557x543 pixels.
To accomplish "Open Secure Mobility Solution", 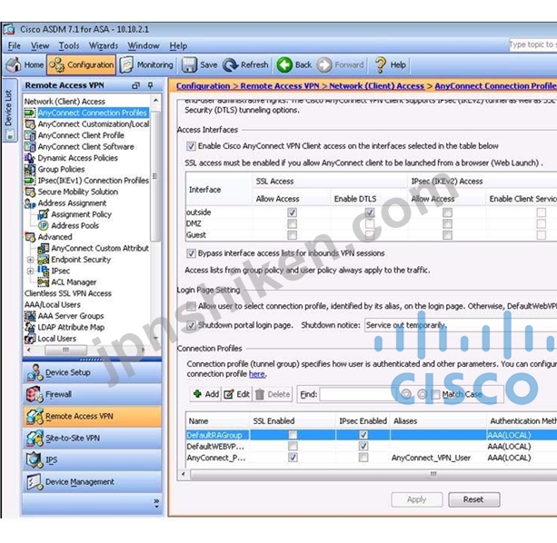I will [x=77, y=192].
